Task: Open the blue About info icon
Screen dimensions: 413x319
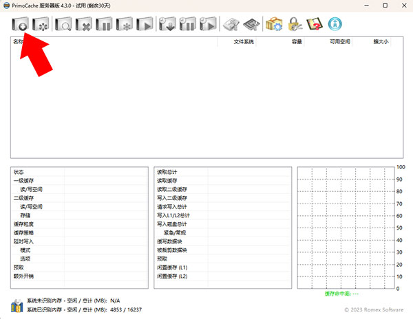Action: pyautogui.click(x=335, y=24)
